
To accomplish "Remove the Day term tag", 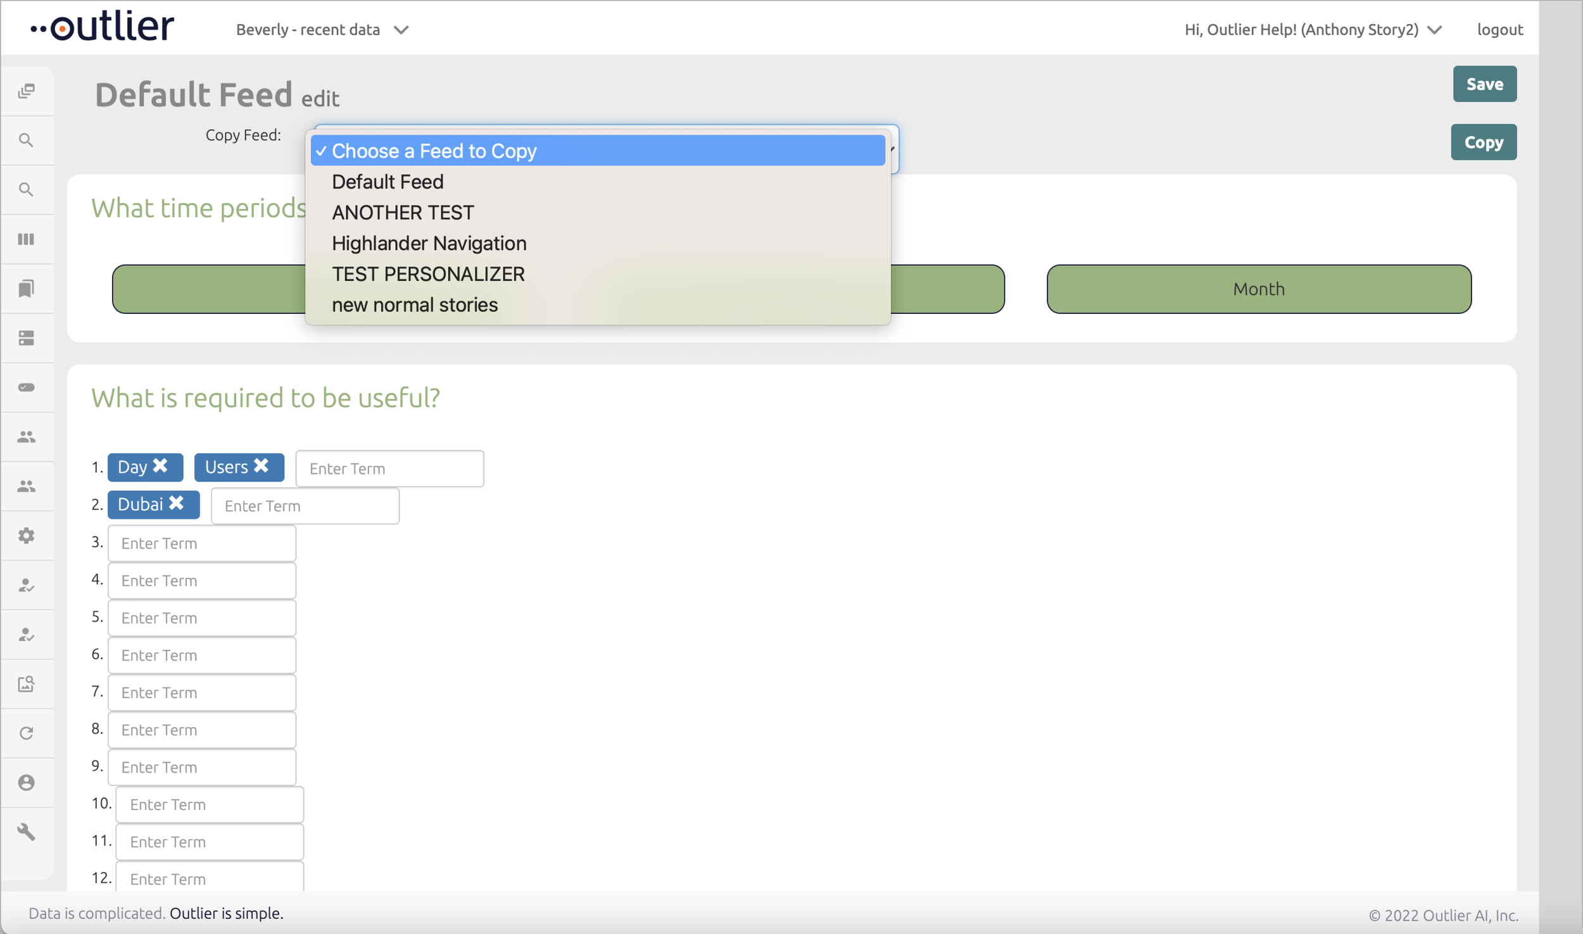I will 161,466.
